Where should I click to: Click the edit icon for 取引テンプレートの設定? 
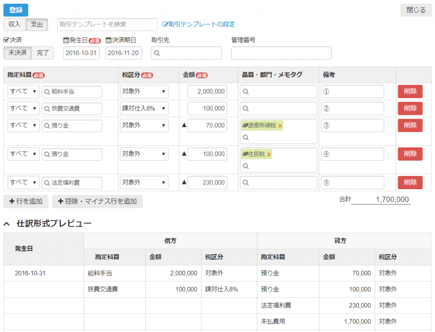pyautogui.click(x=165, y=25)
